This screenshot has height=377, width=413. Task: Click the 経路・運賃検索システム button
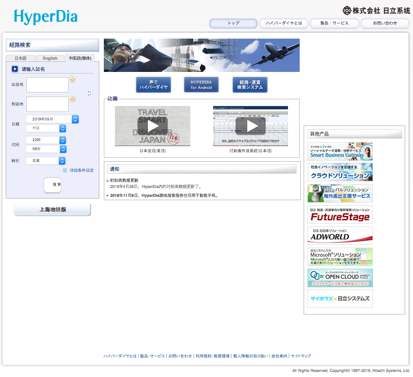pyautogui.click(x=250, y=85)
